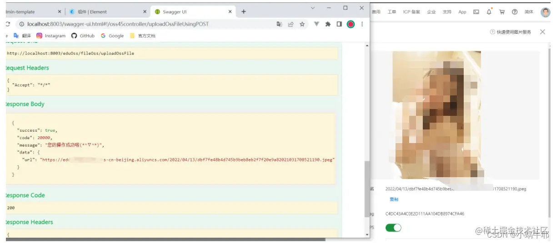Image resolution: width=556 pixels, height=243 pixels.
Task: Click the Response Code heading
Action: (25, 195)
